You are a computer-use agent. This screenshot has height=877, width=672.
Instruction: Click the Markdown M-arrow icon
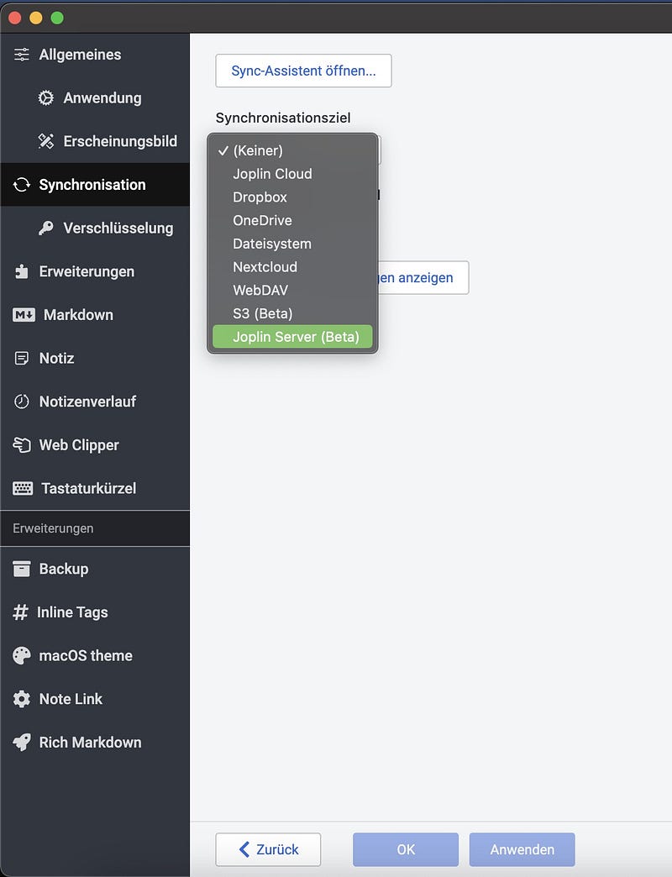click(x=24, y=315)
